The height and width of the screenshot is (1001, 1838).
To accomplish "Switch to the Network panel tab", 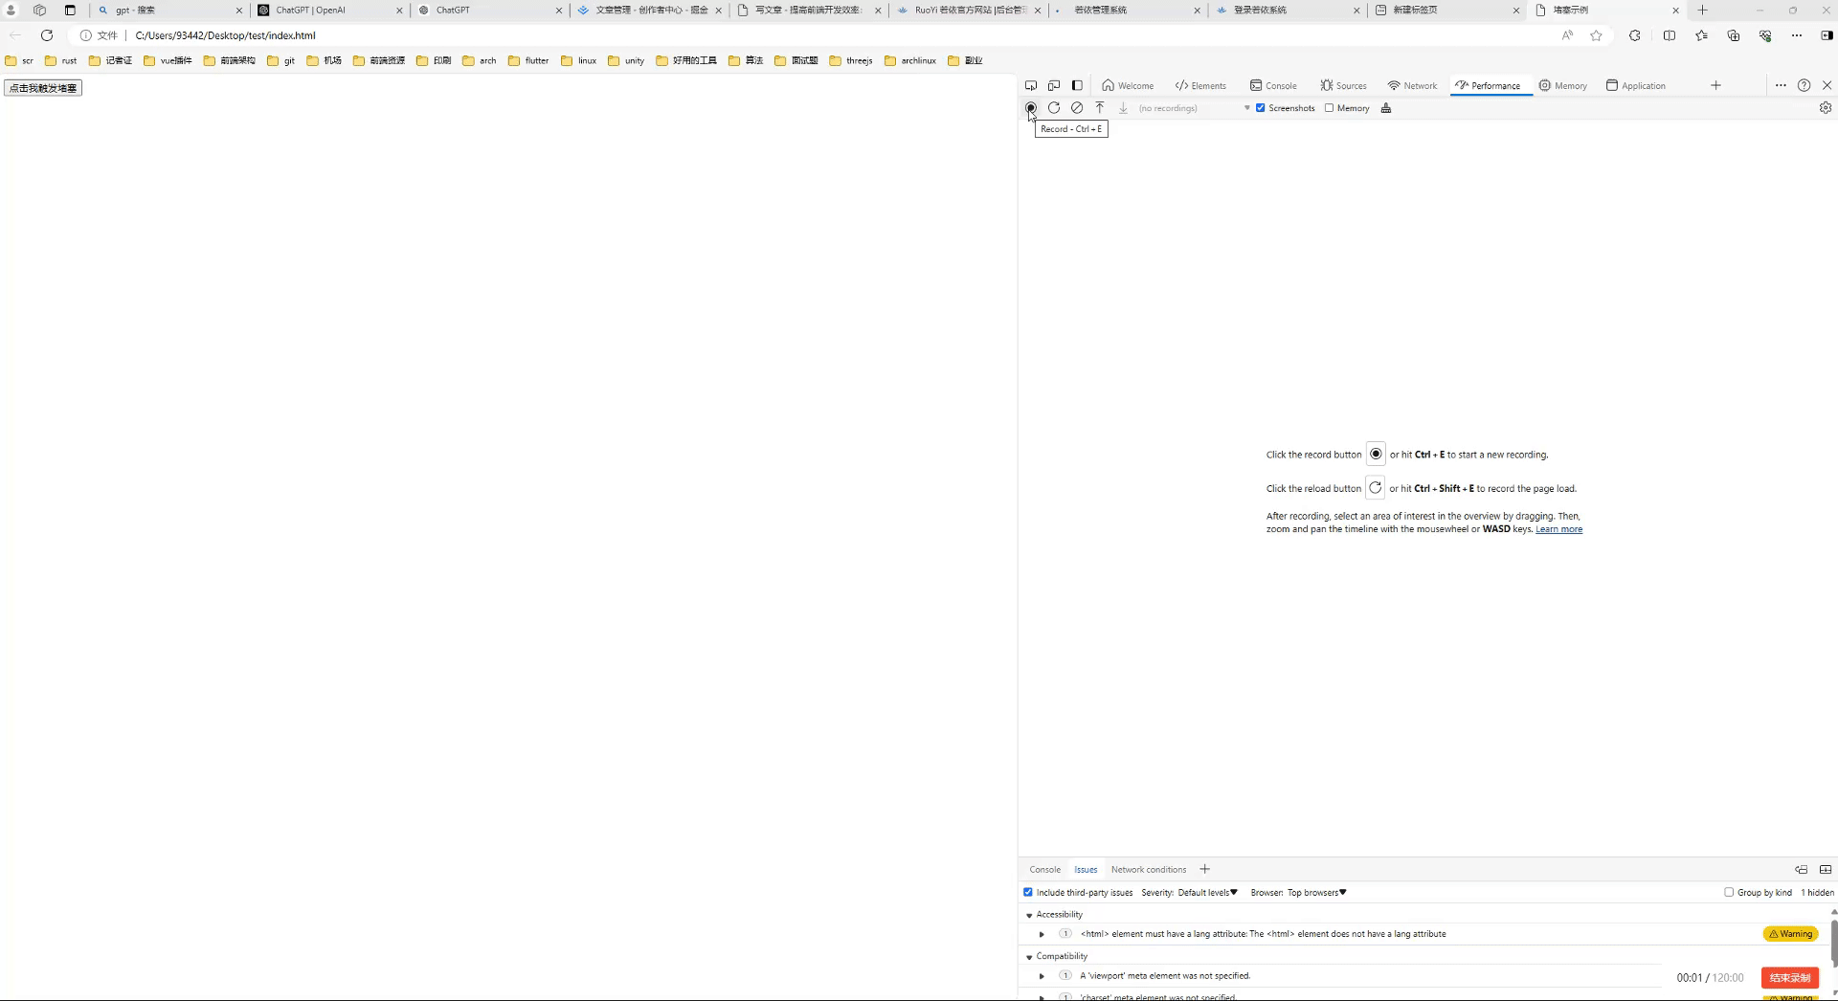I will pos(1412,85).
